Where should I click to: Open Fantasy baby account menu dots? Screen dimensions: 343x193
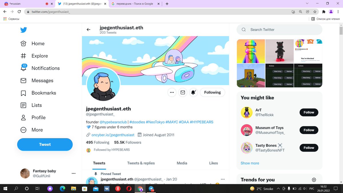tap(73, 173)
